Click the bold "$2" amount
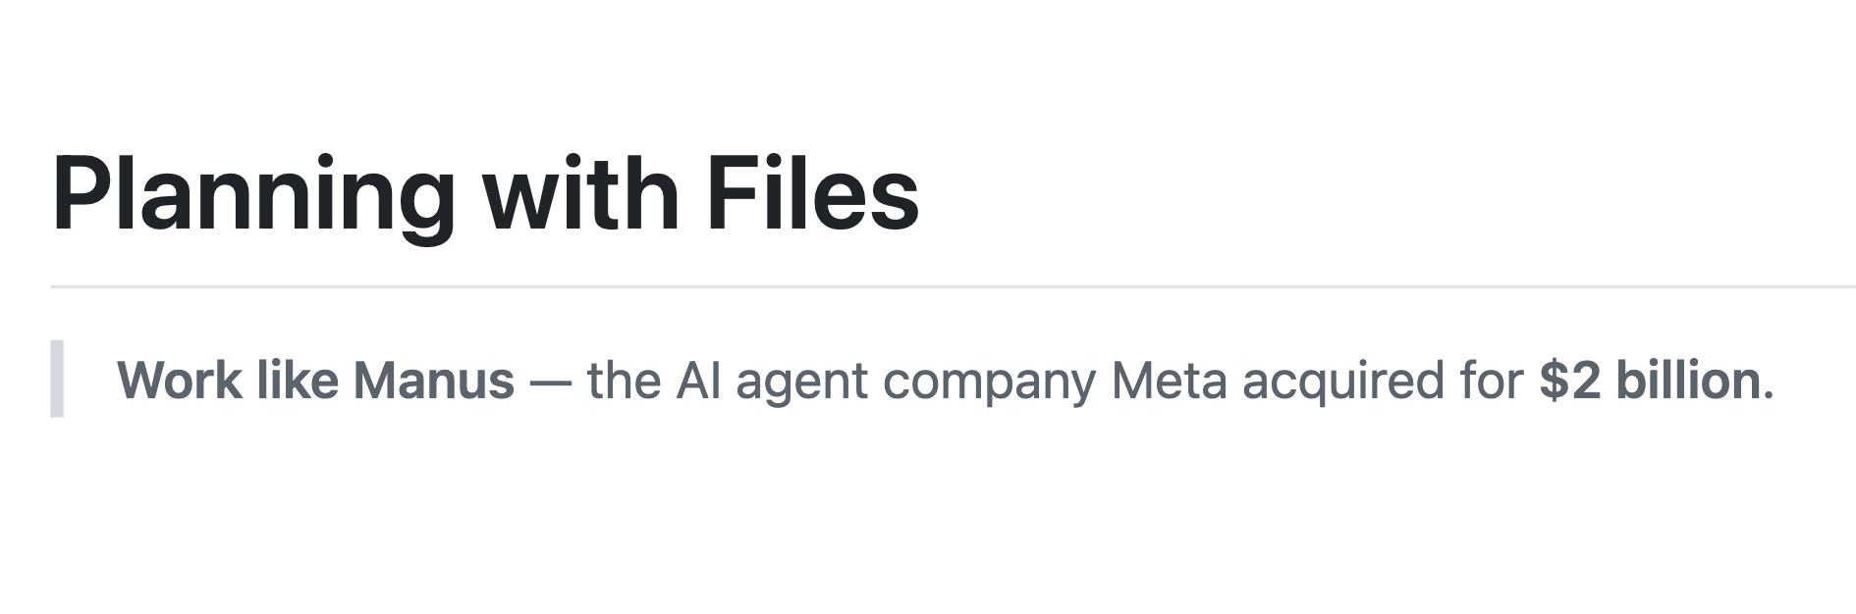The image size is (1856, 614). tap(1569, 381)
